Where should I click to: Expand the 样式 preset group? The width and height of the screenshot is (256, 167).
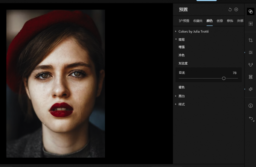[181, 104]
